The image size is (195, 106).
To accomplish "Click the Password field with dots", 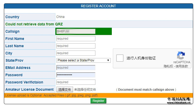I will (76, 75).
